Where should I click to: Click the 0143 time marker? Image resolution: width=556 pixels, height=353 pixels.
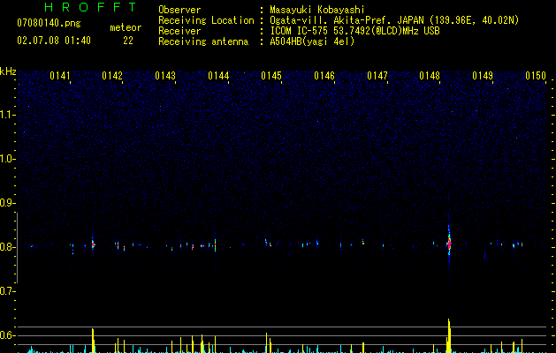(x=165, y=76)
